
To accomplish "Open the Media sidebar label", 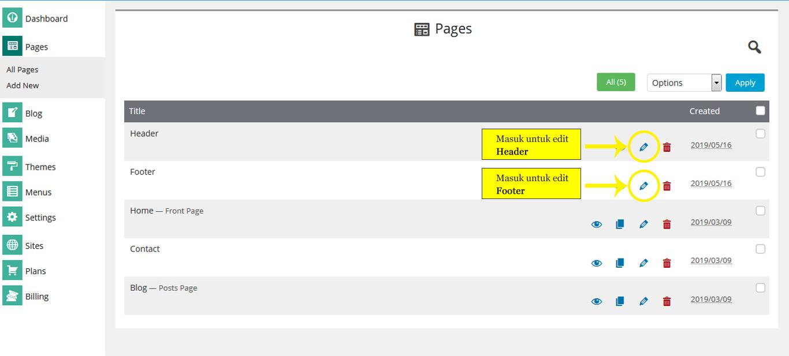I will [37, 138].
